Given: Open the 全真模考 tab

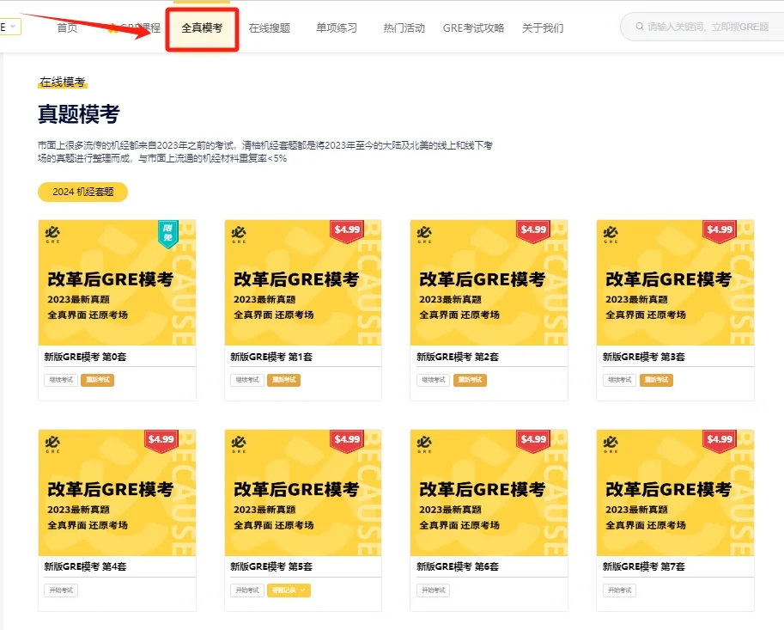Looking at the screenshot, I should click(202, 28).
